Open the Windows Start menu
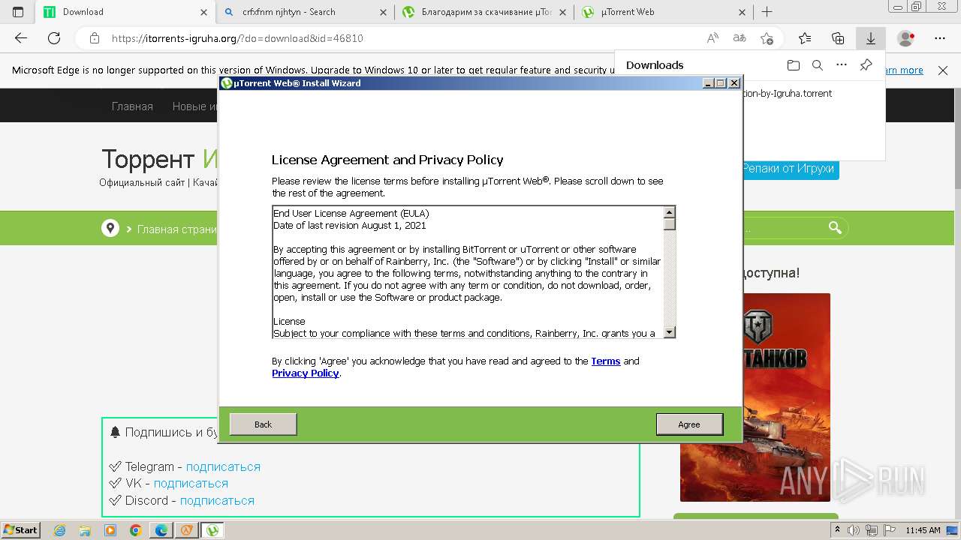 (x=21, y=530)
